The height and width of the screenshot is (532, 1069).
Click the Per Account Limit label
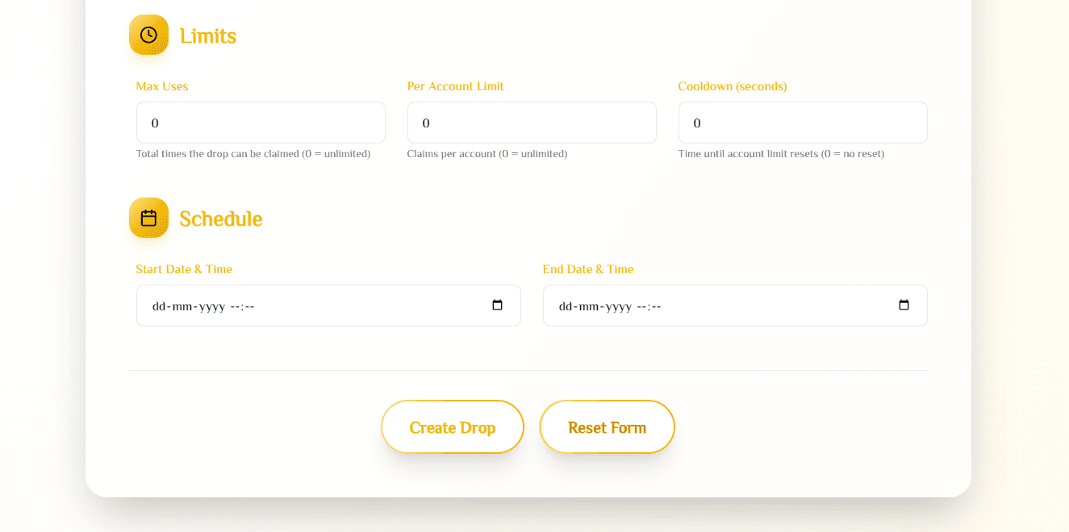(x=455, y=86)
